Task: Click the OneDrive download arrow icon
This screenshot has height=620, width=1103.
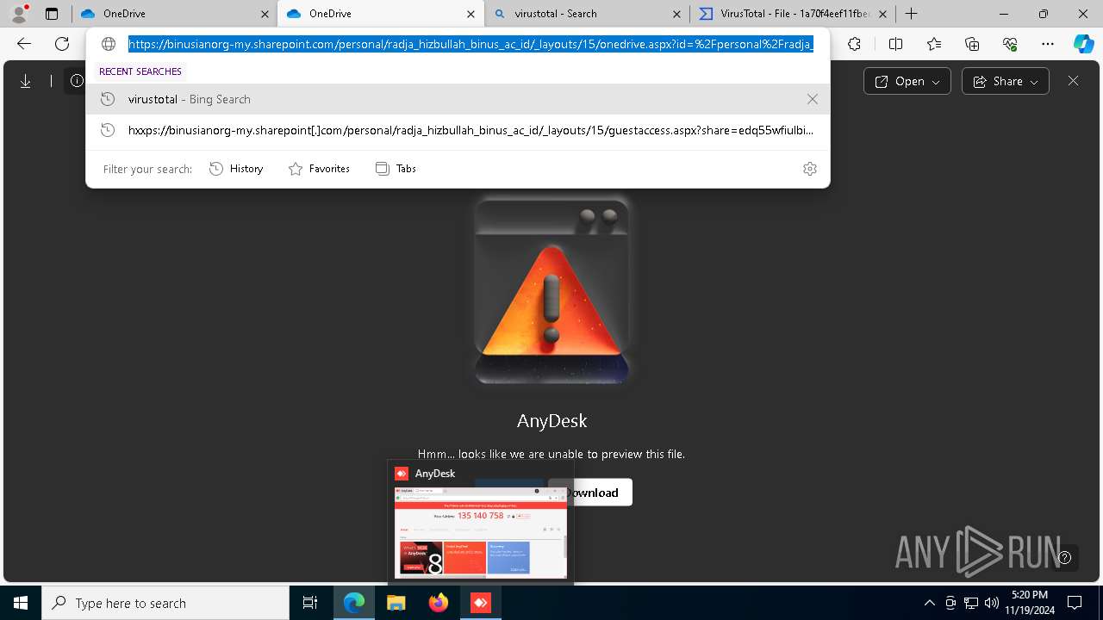Action: (26, 81)
